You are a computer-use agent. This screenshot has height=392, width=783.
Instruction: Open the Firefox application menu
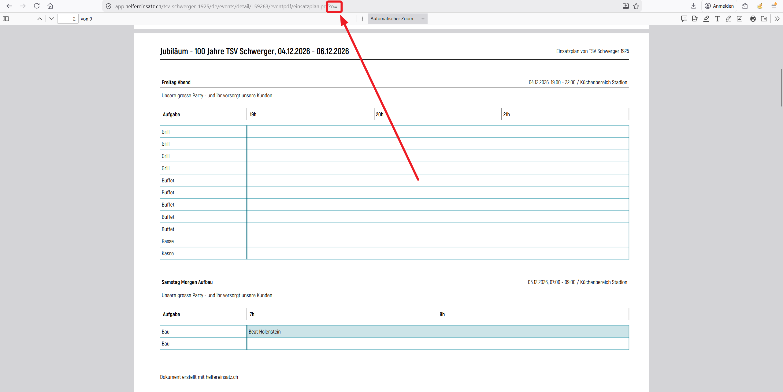tap(774, 6)
